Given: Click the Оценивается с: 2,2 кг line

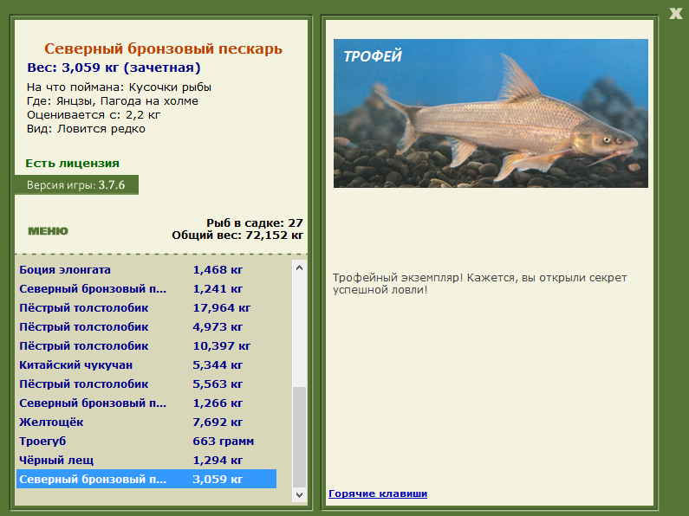Looking at the screenshot, I should pos(94,115).
